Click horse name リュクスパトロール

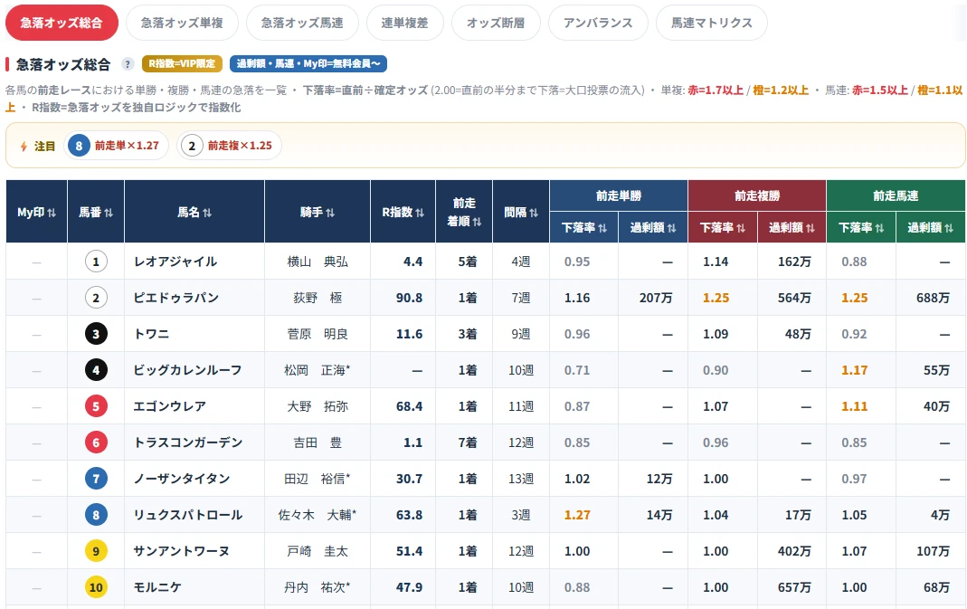click(187, 515)
